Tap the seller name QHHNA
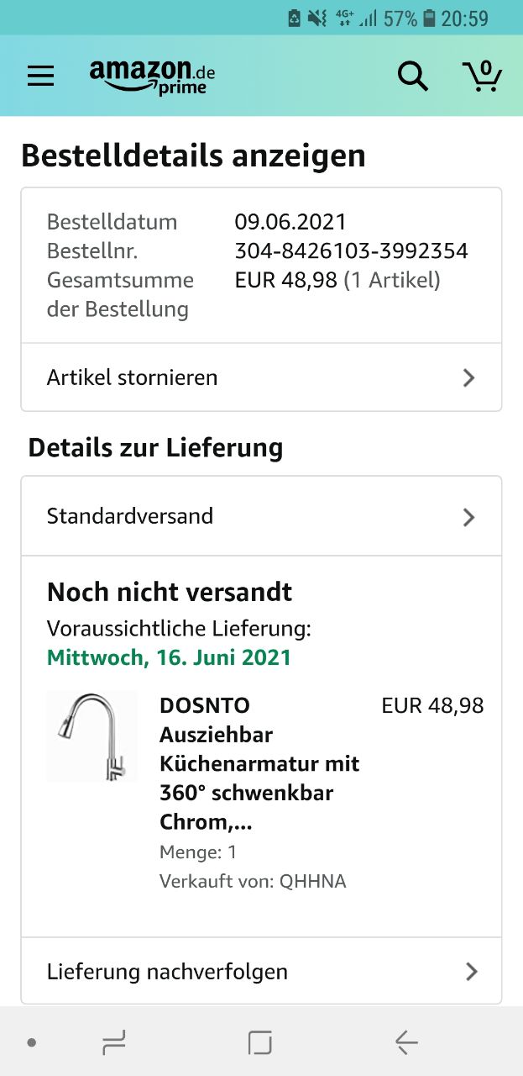 (x=312, y=881)
